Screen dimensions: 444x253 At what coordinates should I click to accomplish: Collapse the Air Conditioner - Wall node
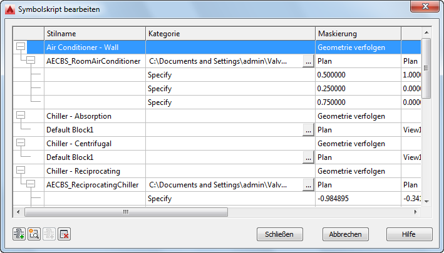pyautogui.click(x=21, y=47)
